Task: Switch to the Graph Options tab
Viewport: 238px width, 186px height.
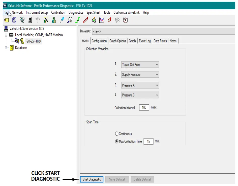Action: click(x=118, y=41)
